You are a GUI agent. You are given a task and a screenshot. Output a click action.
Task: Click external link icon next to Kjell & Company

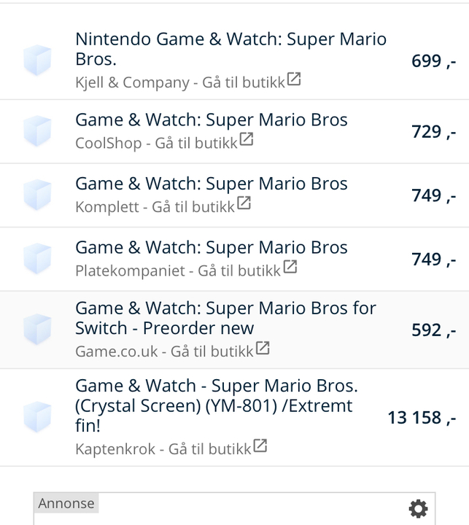click(294, 79)
